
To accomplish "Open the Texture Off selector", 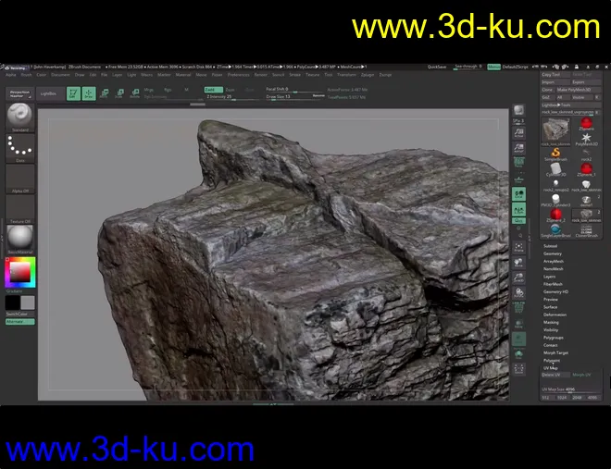I will [x=19, y=208].
